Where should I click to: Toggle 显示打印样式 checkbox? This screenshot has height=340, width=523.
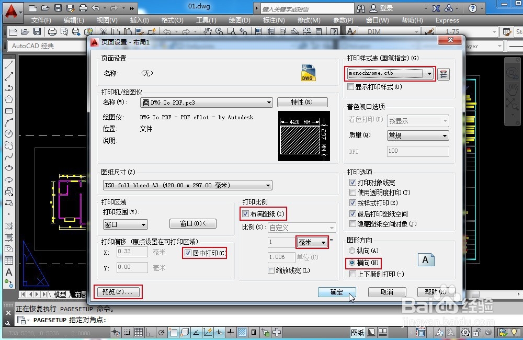click(350, 87)
